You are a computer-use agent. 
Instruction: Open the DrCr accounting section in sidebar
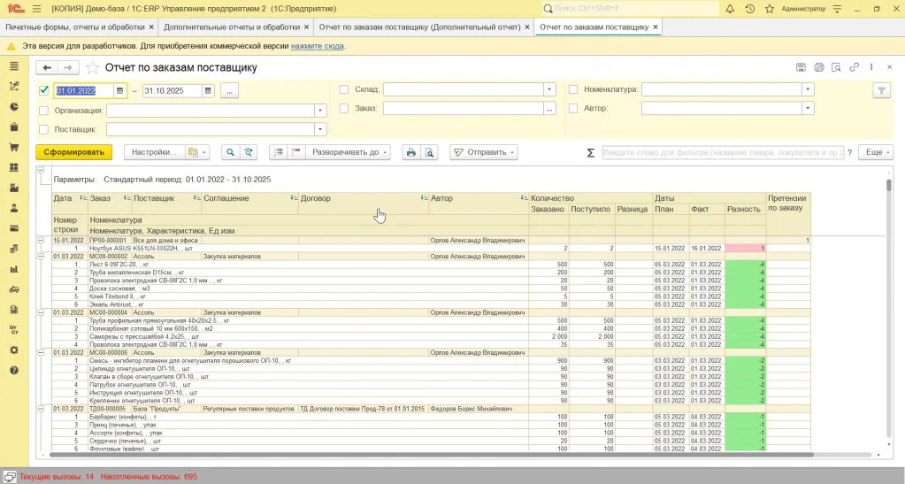14,330
